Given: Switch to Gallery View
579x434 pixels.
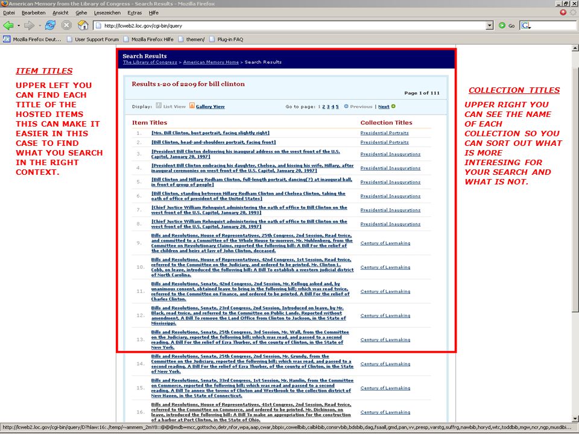Looking at the screenshot, I should pyautogui.click(x=210, y=106).
